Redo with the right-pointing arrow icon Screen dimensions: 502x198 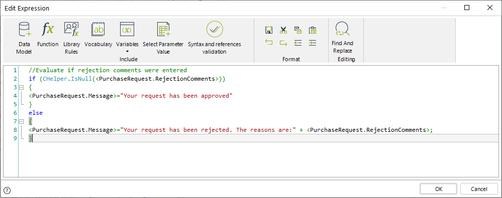[283, 43]
